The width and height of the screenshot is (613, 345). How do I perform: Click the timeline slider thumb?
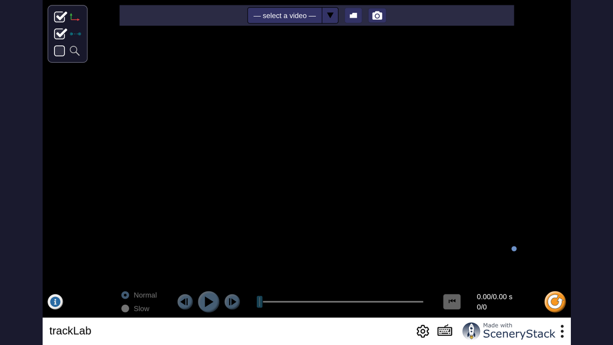(x=260, y=301)
